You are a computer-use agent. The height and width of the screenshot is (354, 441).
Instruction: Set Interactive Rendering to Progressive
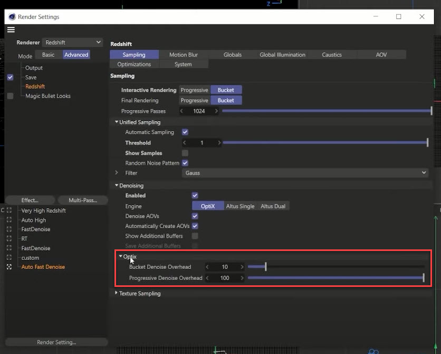194,90
